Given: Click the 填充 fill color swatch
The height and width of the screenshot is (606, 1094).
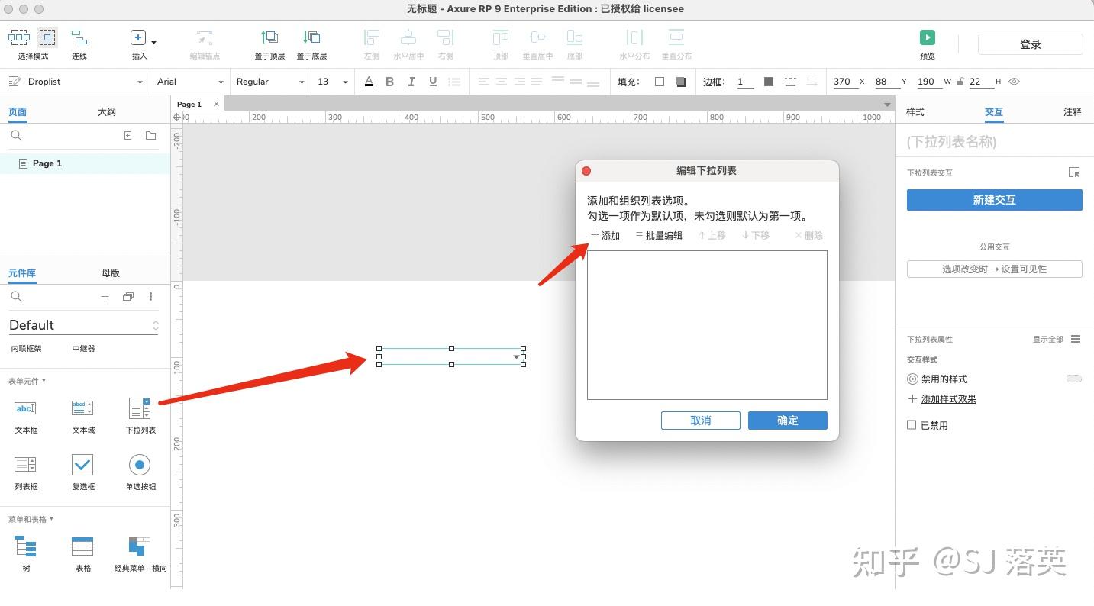Looking at the screenshot, I should coord(660,82).
